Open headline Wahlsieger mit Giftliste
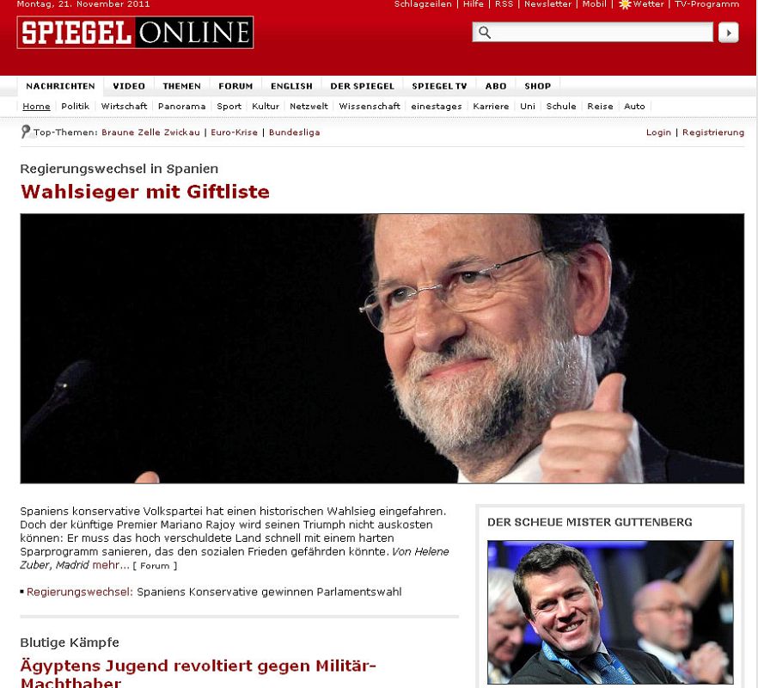 pos(145,192)
